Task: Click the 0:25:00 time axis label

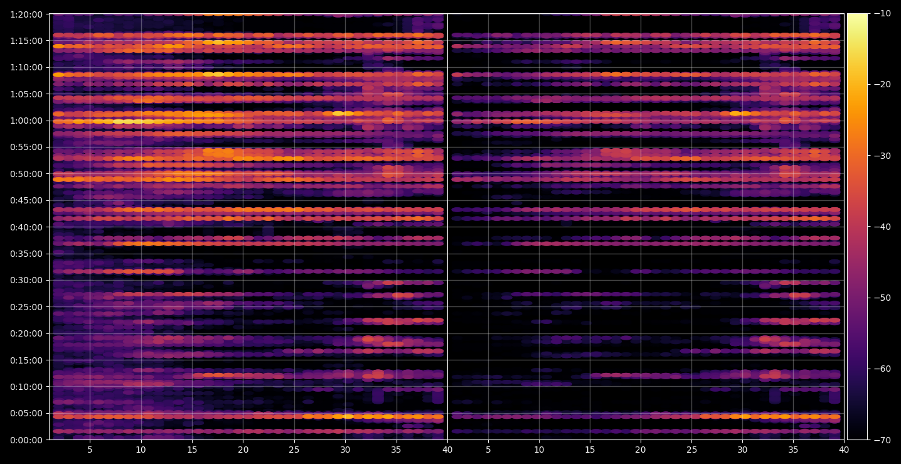Action: pos(26,307)
